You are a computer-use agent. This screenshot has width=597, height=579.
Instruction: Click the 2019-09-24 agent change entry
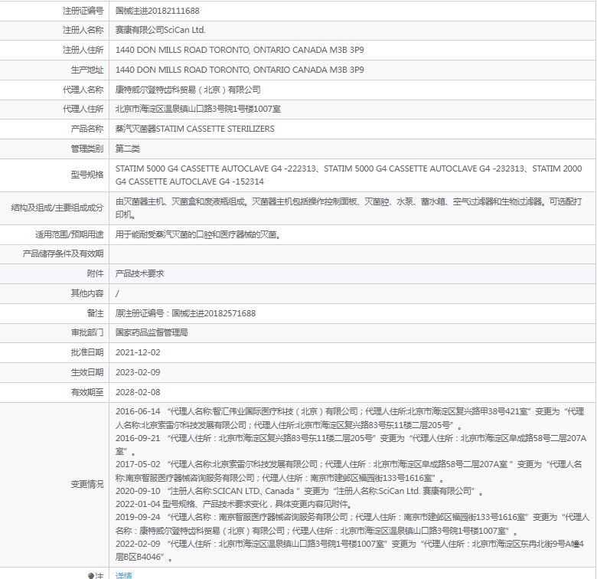click(x=352, y=524)
